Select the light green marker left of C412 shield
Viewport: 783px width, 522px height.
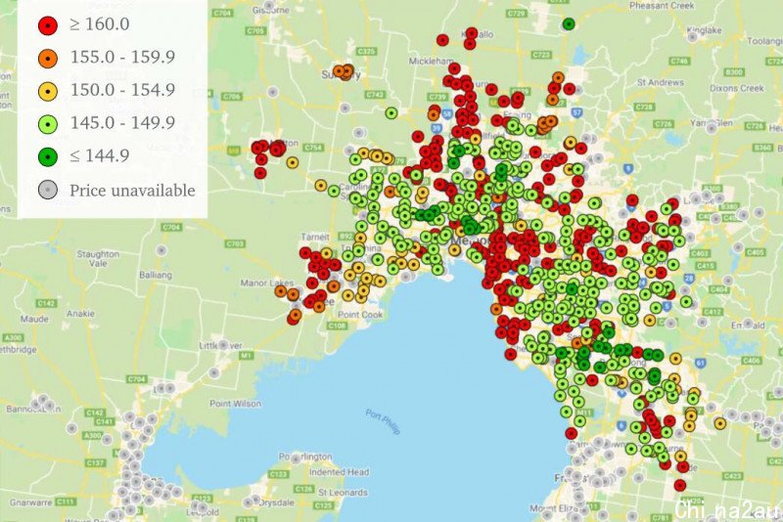pyautogui.click(x=687, y=302)
